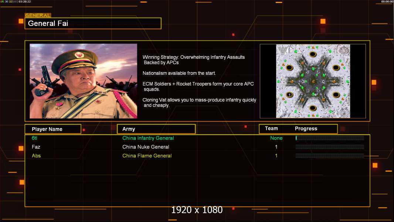Viewport: 394px width, 222px height.
Task: Click team value None for 6tl
Action: click(x=276, y=138)
